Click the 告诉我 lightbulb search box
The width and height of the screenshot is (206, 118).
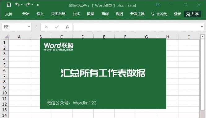(x=160, y=14)
